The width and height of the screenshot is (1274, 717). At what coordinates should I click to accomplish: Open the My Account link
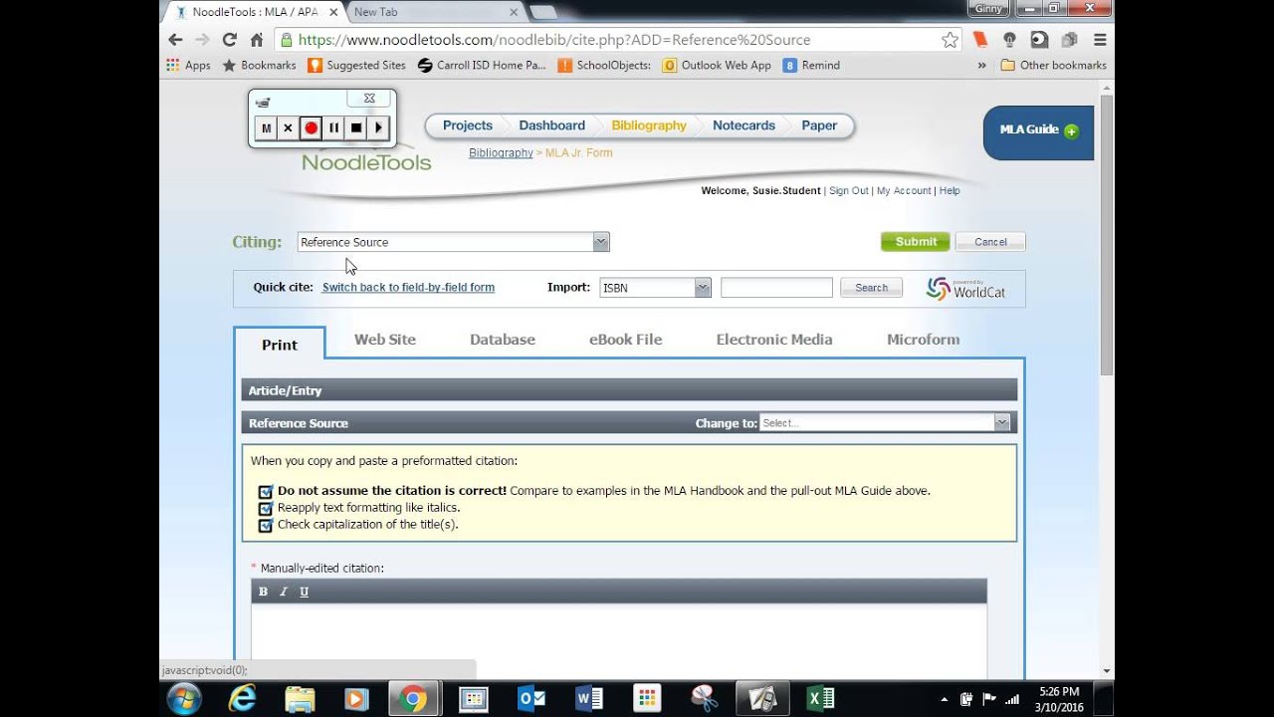pos(904,191)
